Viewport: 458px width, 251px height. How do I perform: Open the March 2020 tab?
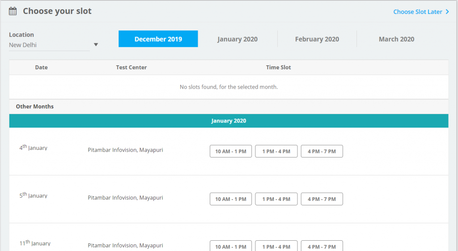pos(396,39)
